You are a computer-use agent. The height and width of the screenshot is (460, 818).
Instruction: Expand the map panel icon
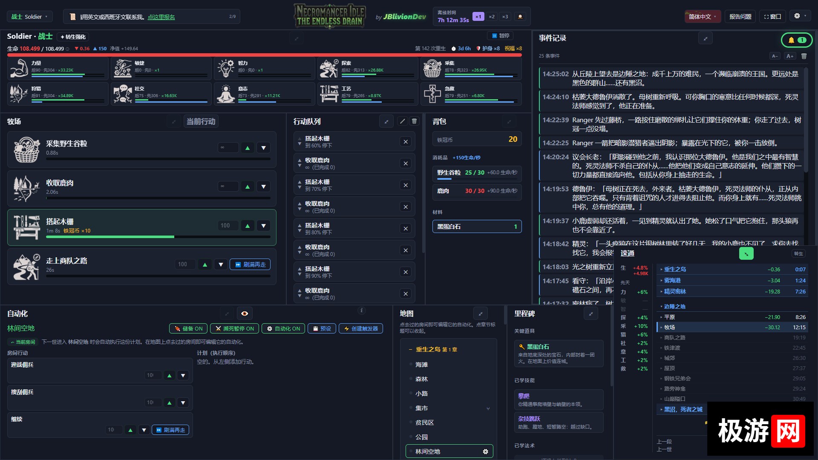point(481,314)
